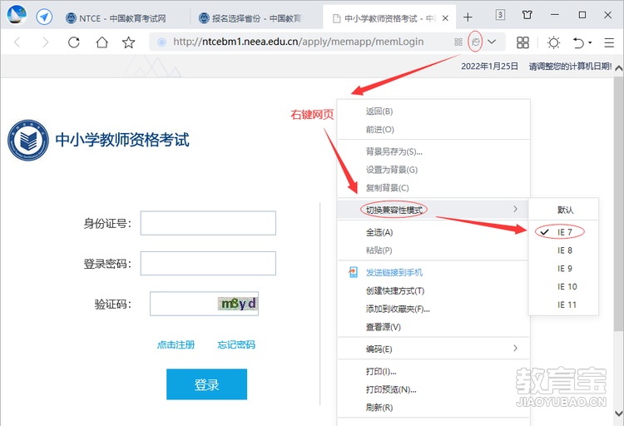The height and width of the screenshot is (426, 624).
Task: Toggle the brightness sun icon
Action: [x=553, y=42]
